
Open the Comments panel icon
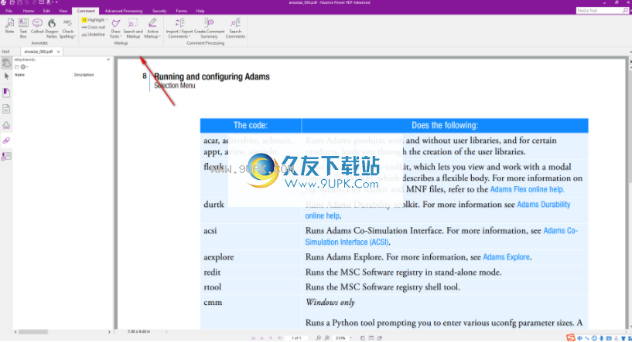6,157
